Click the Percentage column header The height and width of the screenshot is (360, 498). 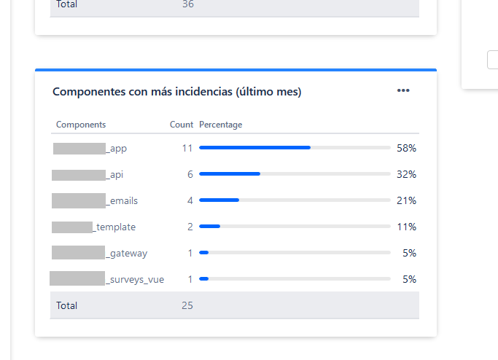(221, 125)
